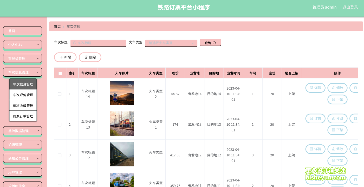Click the trash icon on the 删除 button
Viewport: 364px width, 187px height.
[x=86, y=57]
